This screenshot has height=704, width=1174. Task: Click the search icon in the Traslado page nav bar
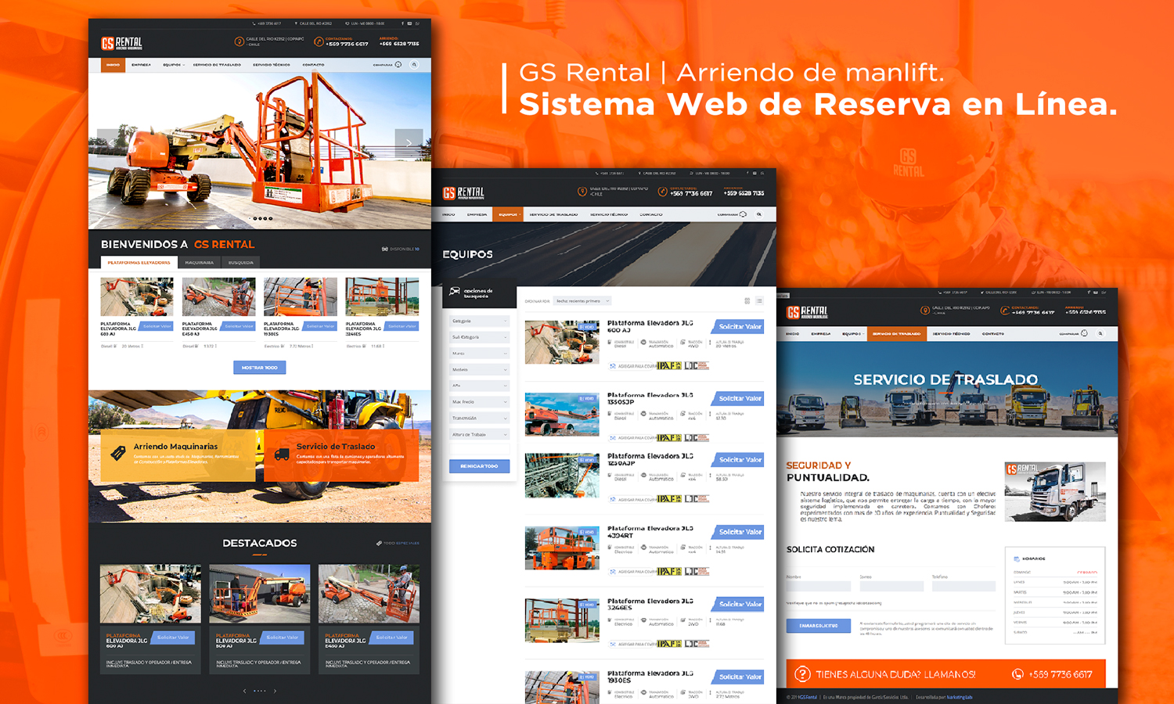[x=1100, y=333]
